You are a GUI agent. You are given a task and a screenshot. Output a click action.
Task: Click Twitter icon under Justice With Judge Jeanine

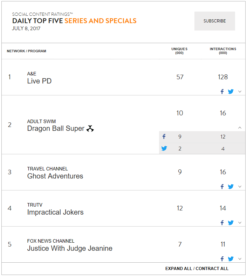point(231,259)
